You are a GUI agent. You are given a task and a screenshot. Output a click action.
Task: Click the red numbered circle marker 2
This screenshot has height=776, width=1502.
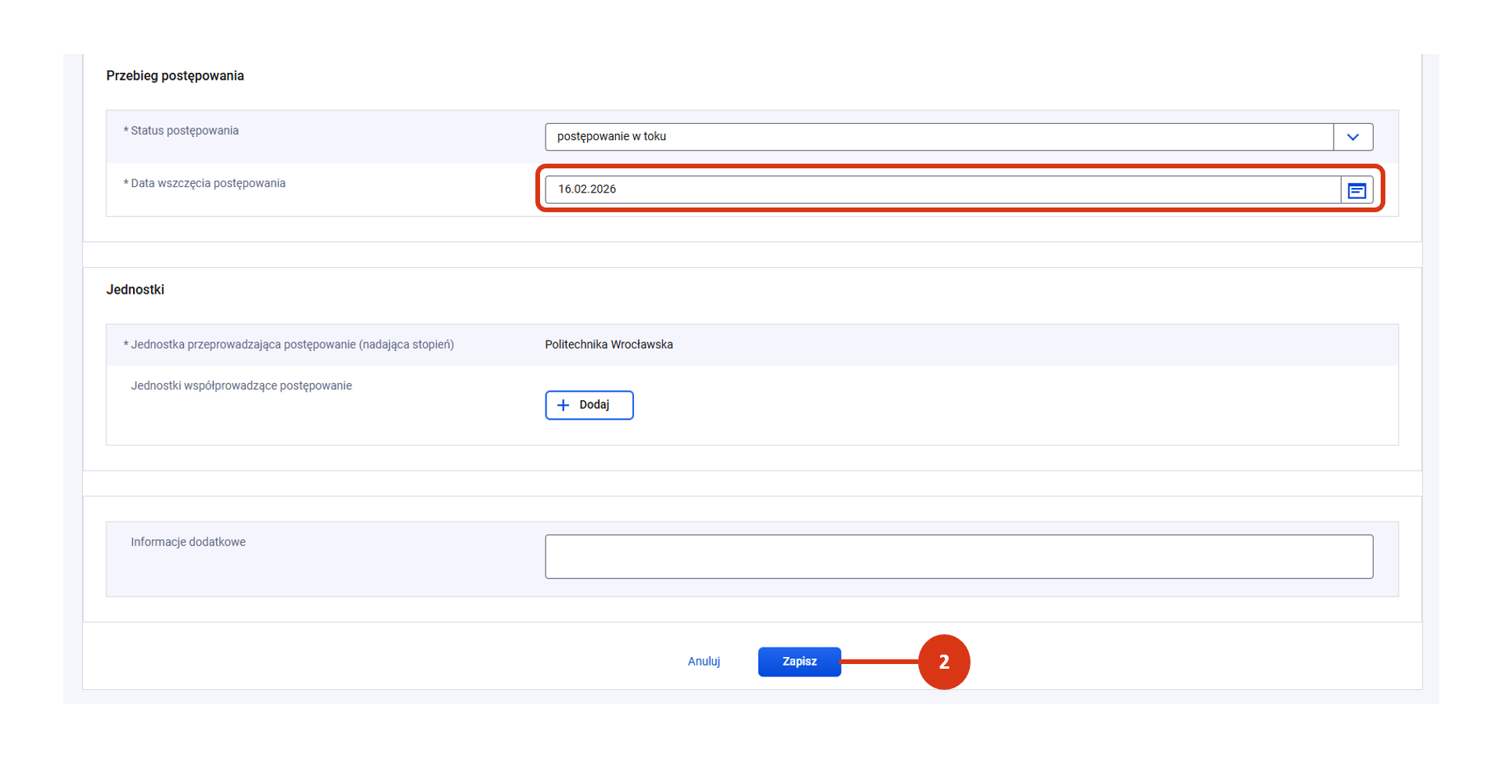[943, 662]
